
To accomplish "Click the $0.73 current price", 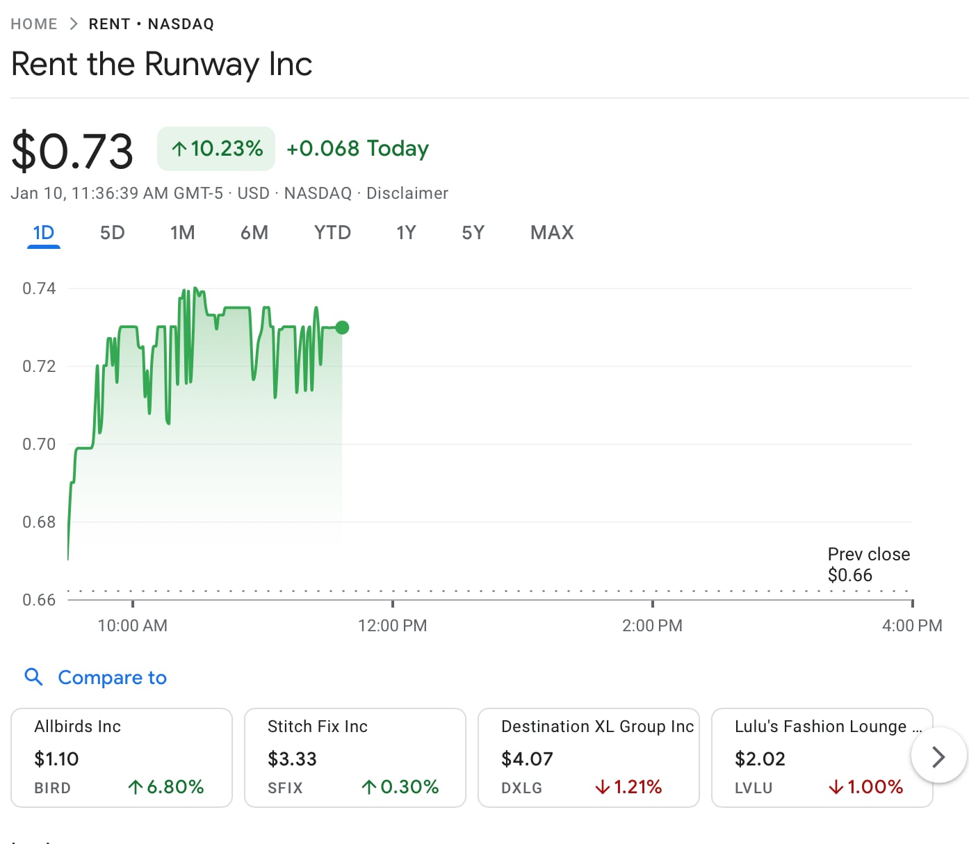I will (x=72, y=152).
